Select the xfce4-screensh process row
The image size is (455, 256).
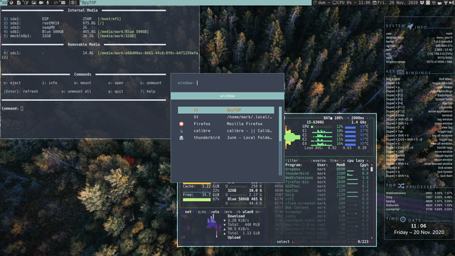322,203
